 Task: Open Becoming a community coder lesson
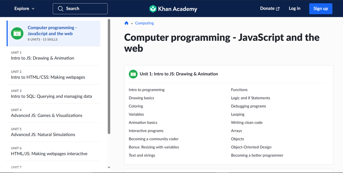(x=154, y=139)
